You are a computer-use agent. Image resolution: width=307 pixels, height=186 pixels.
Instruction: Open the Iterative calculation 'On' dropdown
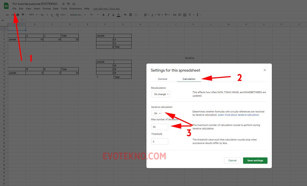point(156,113)
